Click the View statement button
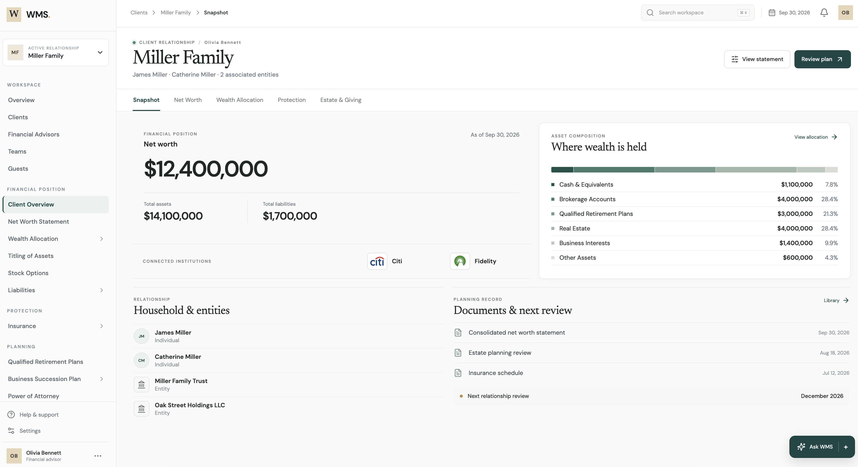 point(757,59)
